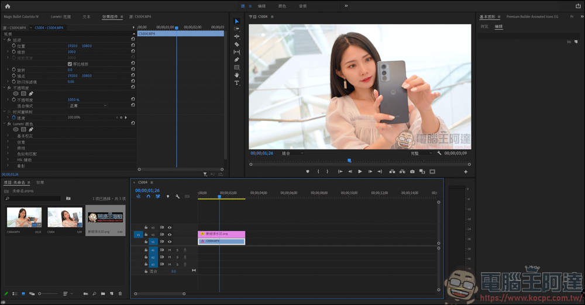585x305 pixels.
Task: Click the keyframe filter funnel icon
Action: tap(205, 174)
